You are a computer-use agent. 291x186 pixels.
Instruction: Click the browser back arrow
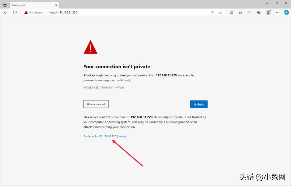click(x=6, y=12)
